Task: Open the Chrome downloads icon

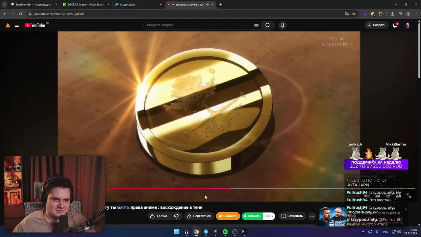Action: [x=392, y=14]
